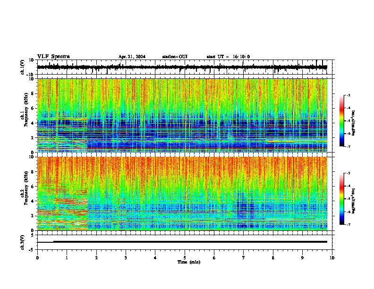This screenshot has height=289, width=374.
Task: Click the "Time (min)" x-axis label
Action: [189, 262]
